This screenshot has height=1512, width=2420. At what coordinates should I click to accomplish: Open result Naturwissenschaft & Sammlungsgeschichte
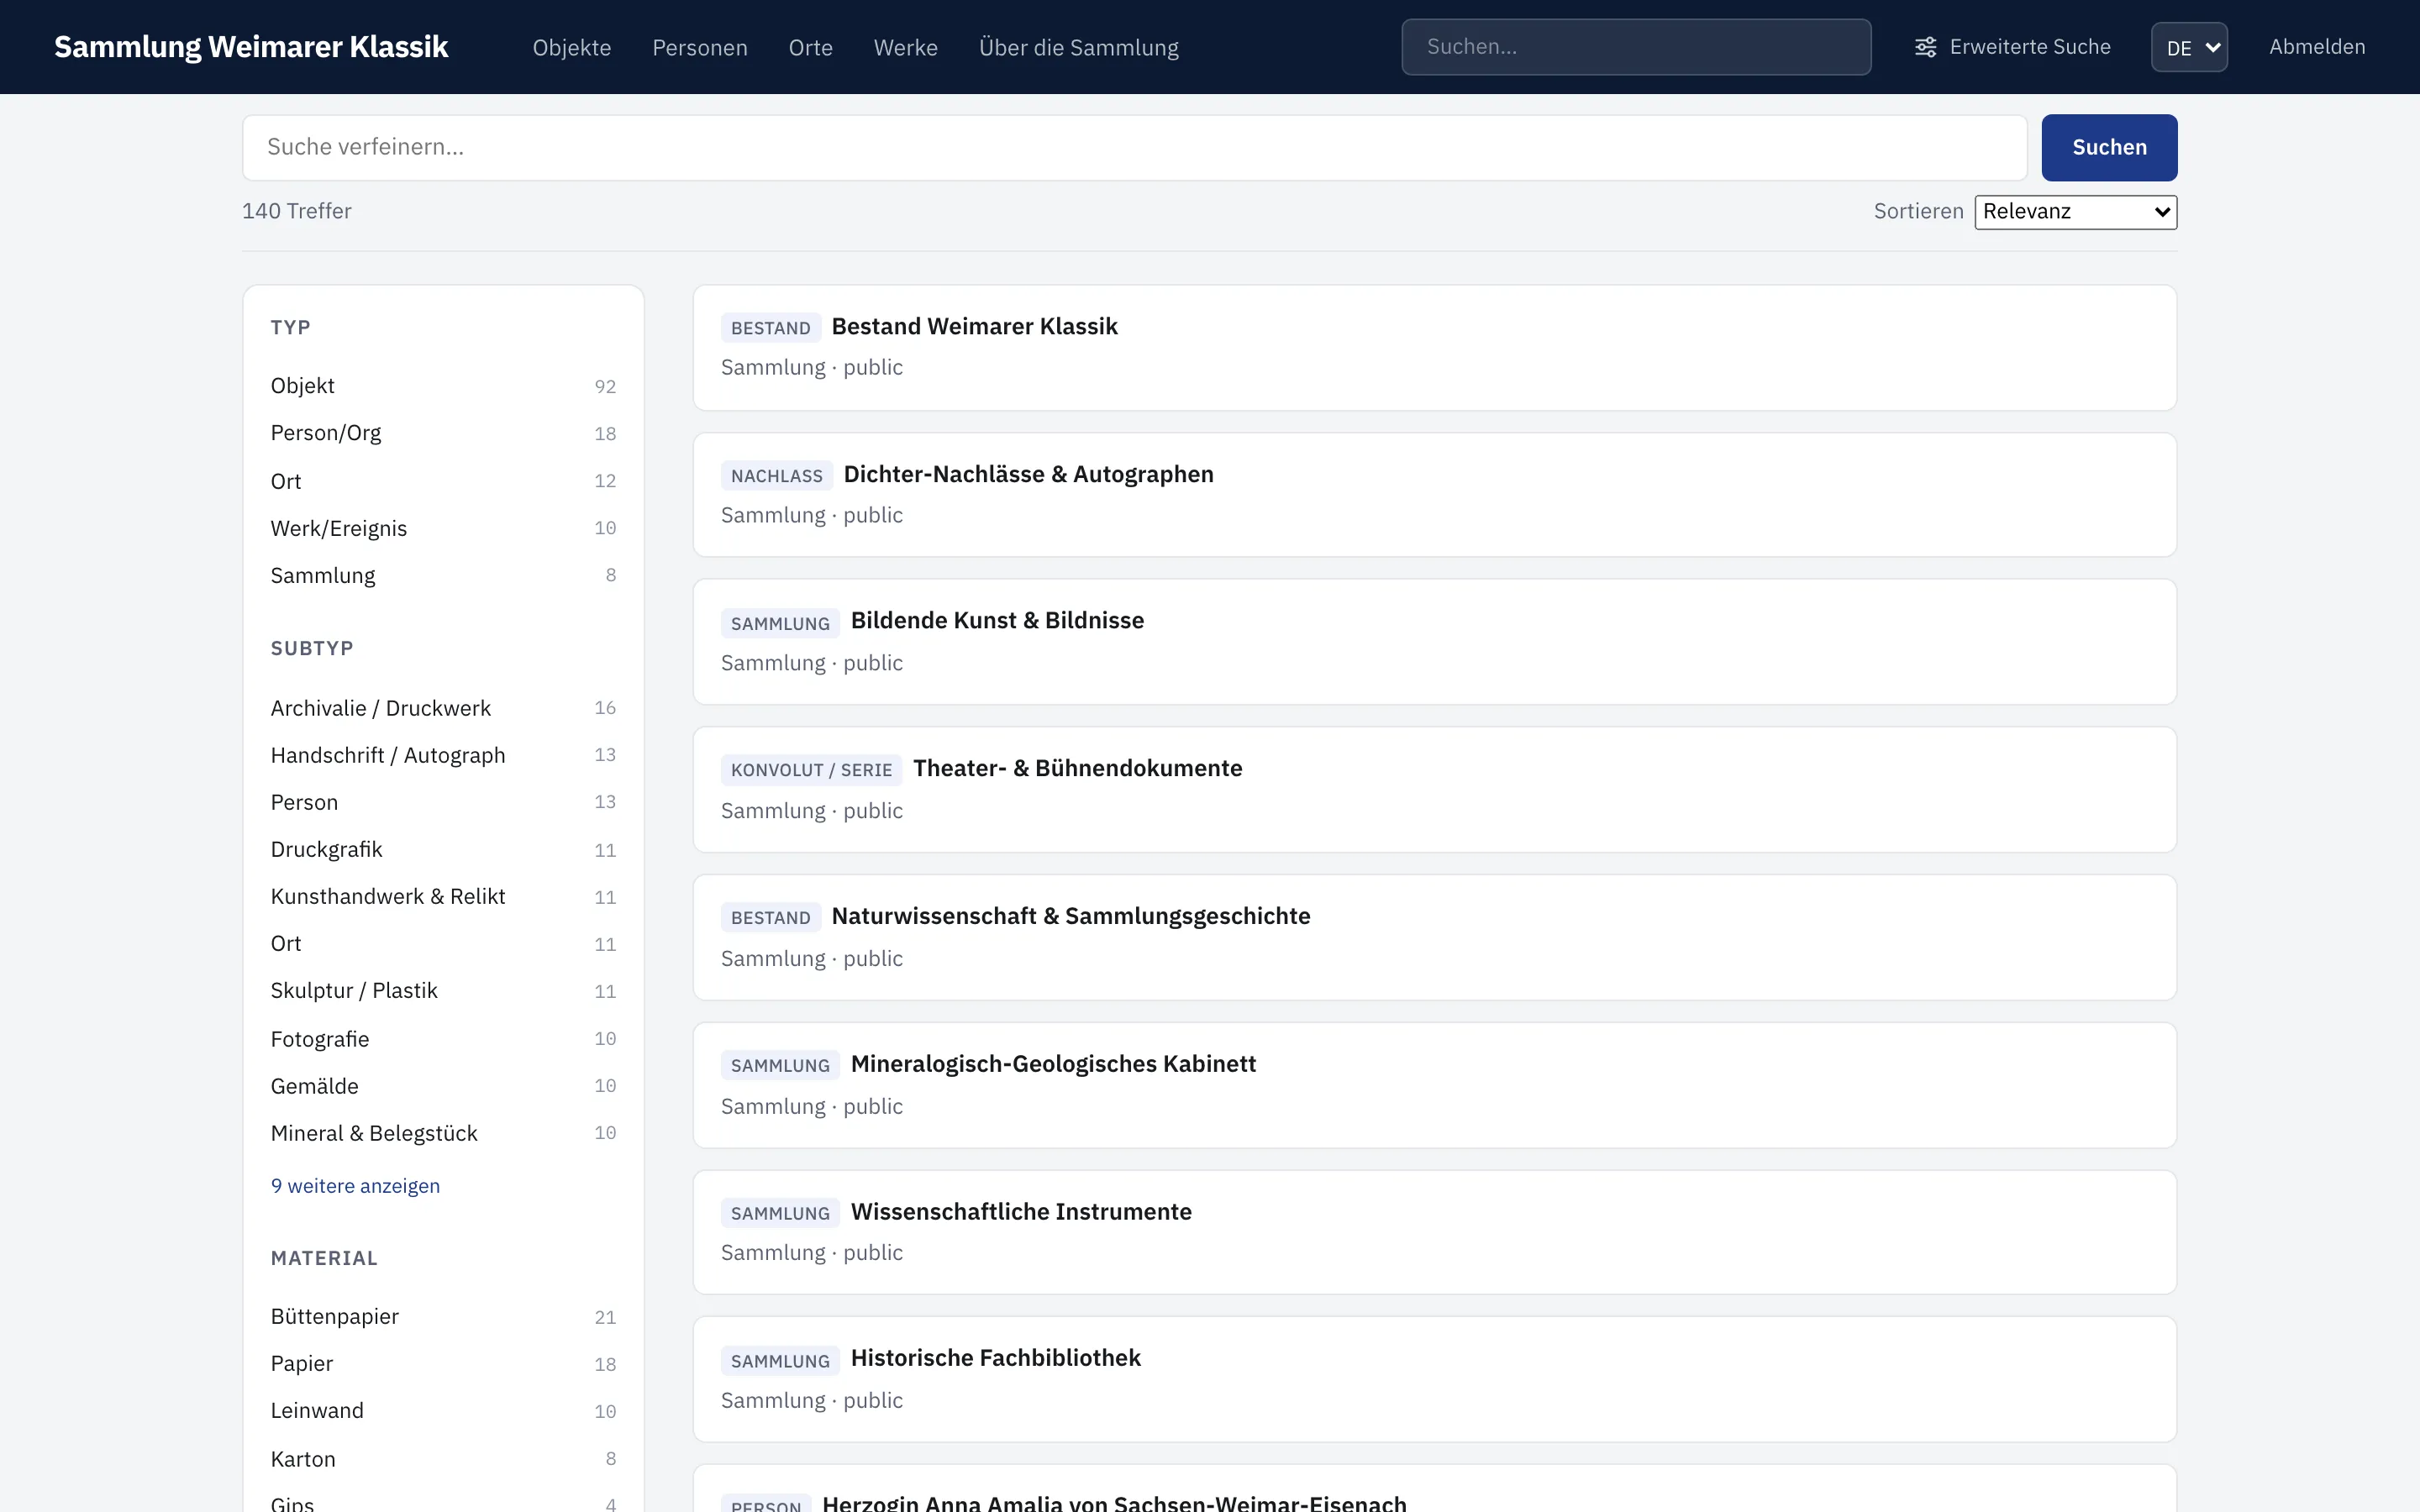pyautogui.click(x=1071, y=916)
